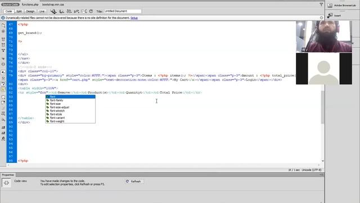Click the Expand All icon
This screenshot has height=203, width=360.
[x=3, y=50]
